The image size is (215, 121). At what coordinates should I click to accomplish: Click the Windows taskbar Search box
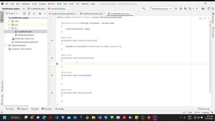pyautogui.click(x=15, y=117)
